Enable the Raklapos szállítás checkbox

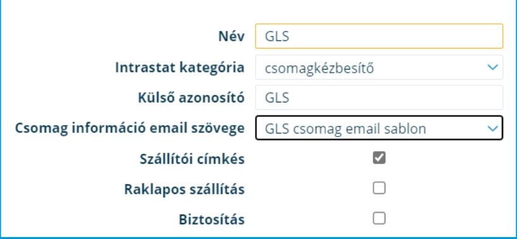click(x=379, y=188)
